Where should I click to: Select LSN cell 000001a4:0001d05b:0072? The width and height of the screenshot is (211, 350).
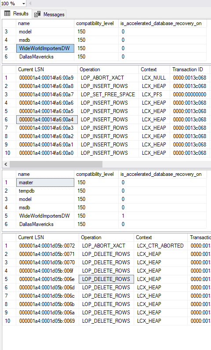[47, 245]
